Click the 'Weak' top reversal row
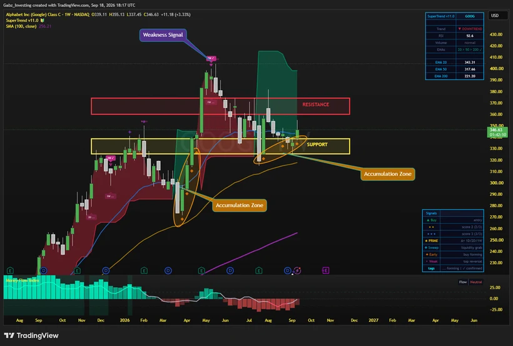The image size is (513, 346). click(x=453, y=261)
